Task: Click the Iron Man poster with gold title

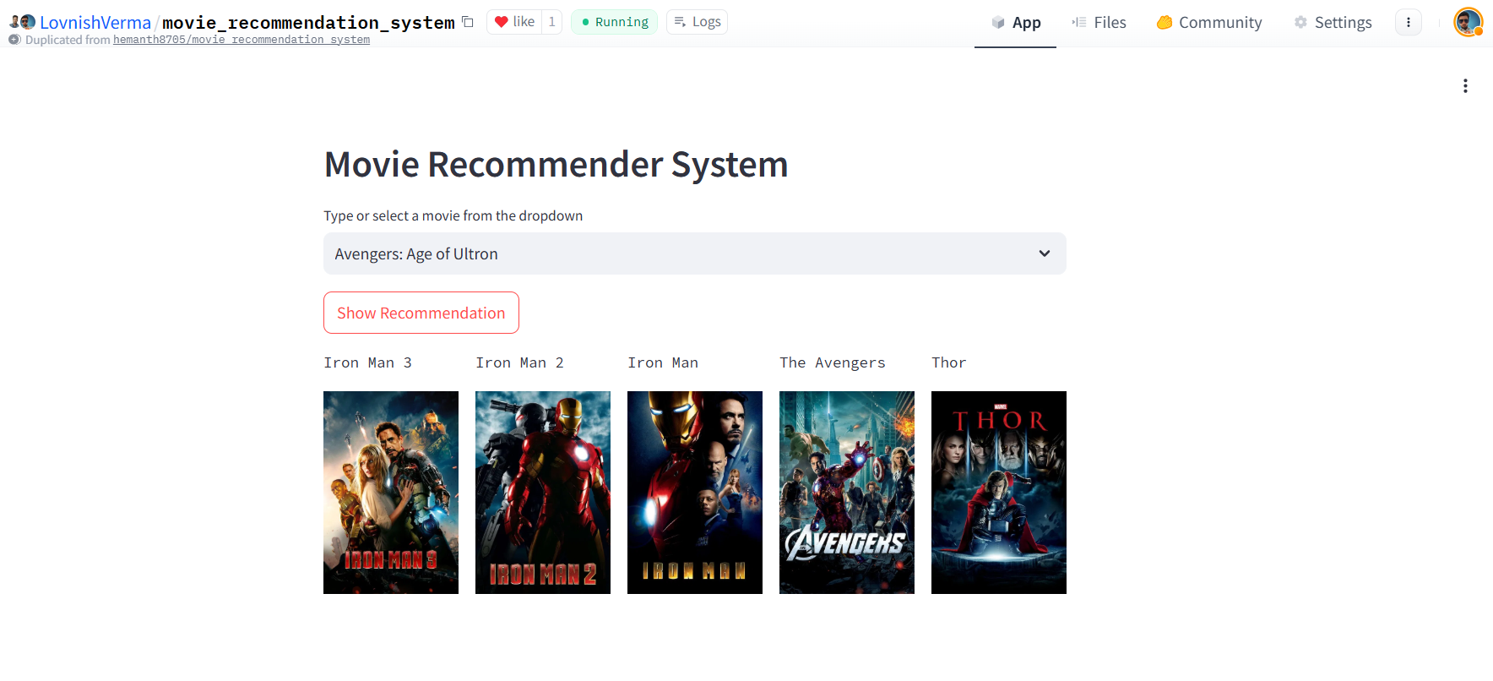Action: (695, 493)
